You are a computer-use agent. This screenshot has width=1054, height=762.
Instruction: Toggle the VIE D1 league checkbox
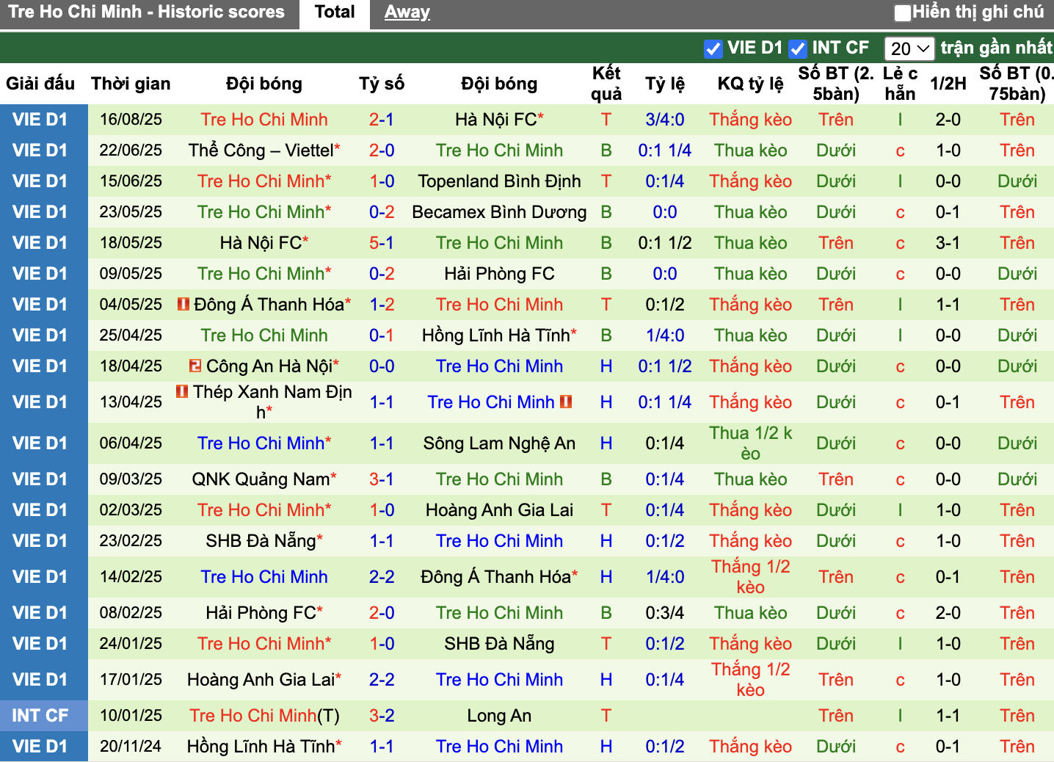(x=713, y=48)
